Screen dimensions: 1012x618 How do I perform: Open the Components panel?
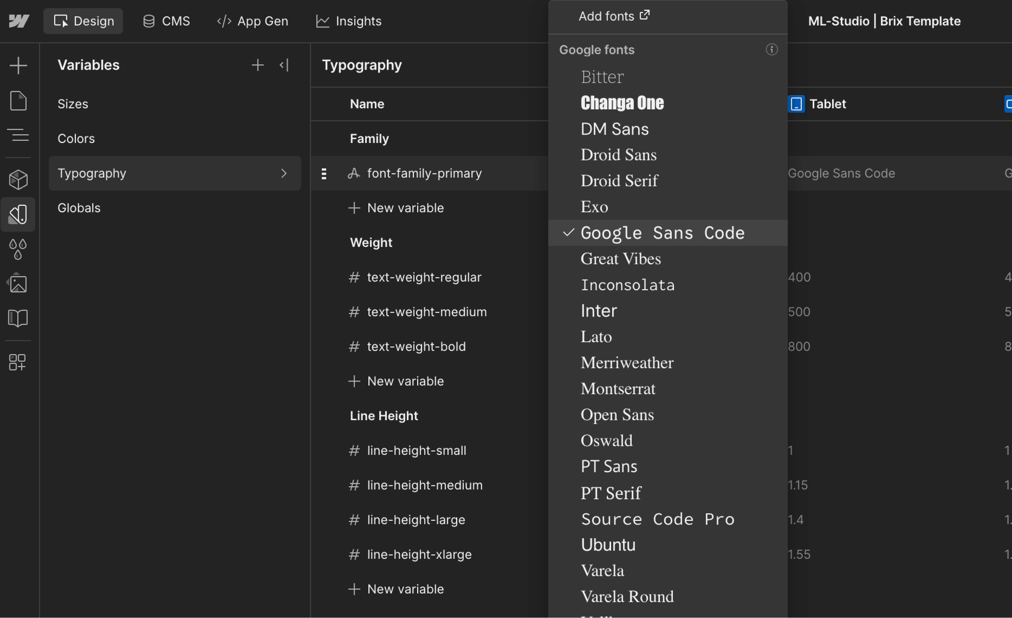18,179
